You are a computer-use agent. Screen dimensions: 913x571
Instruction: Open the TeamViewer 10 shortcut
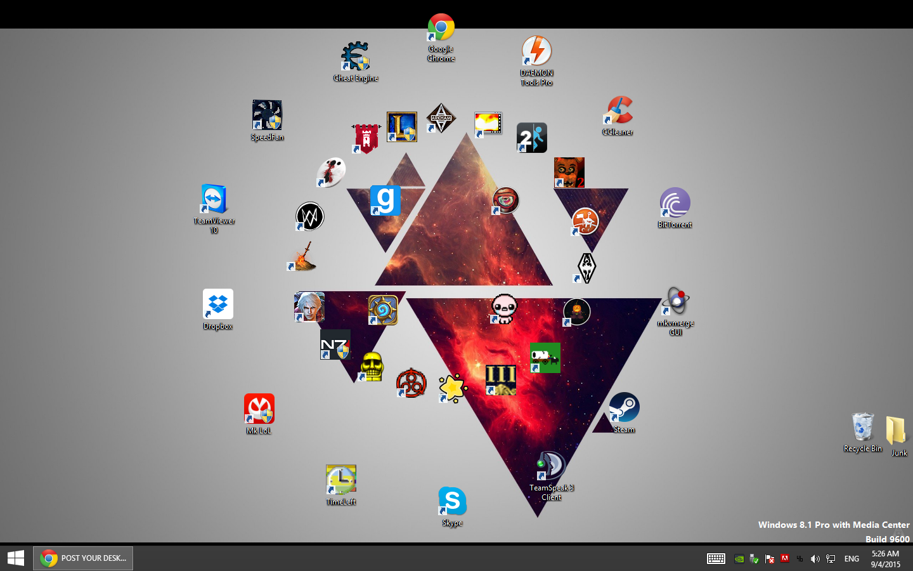click(214, 199)
